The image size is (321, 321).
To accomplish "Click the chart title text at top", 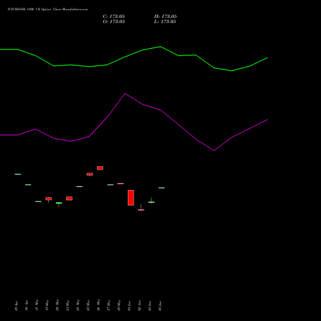I will pos(48,10).
